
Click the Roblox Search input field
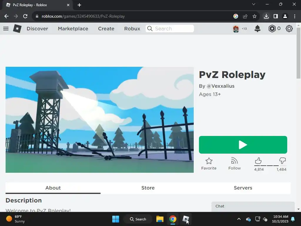pos(170,29)
